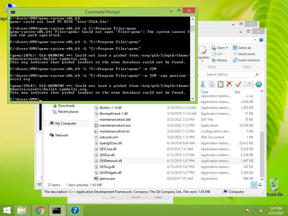Collapse the ribbon with the chevron
This screenshot has width=288, height=216.
[255, 40]
